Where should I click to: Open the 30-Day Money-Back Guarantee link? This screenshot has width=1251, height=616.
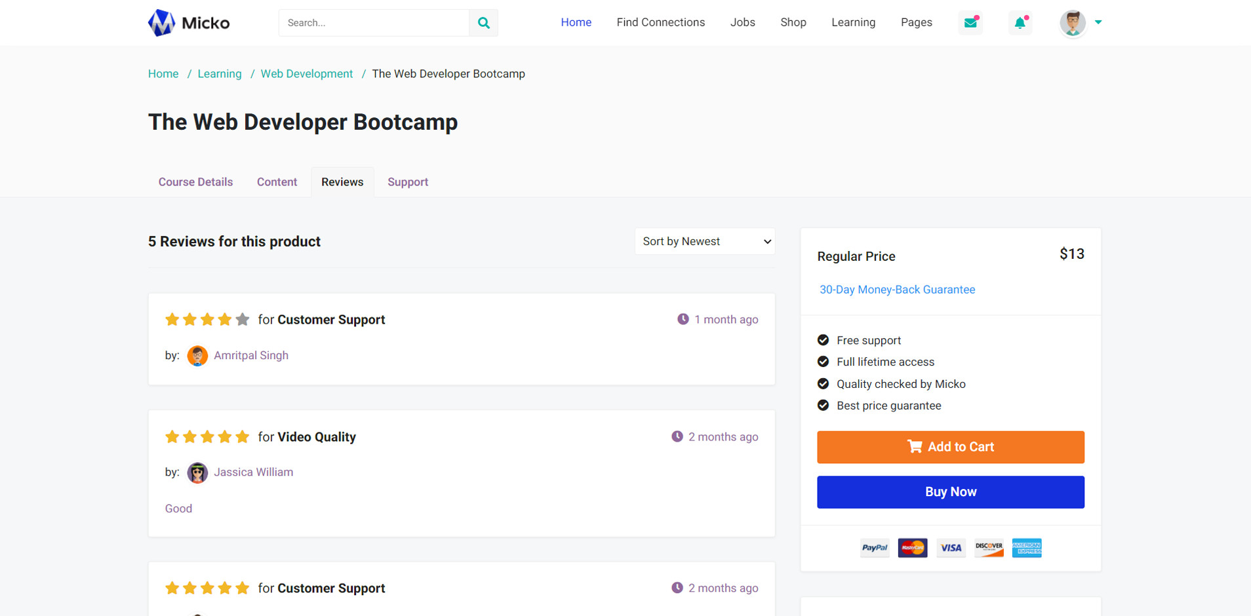(x=897, y=290)
